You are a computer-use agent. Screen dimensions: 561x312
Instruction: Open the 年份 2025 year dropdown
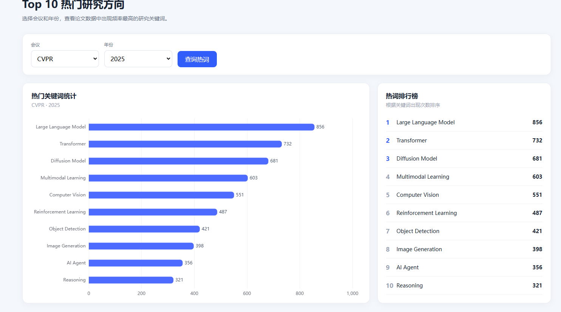138,59
